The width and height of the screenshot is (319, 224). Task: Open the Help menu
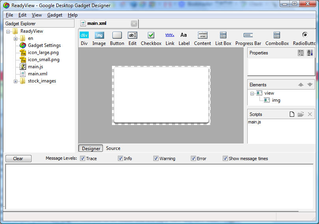coord(73,15)
